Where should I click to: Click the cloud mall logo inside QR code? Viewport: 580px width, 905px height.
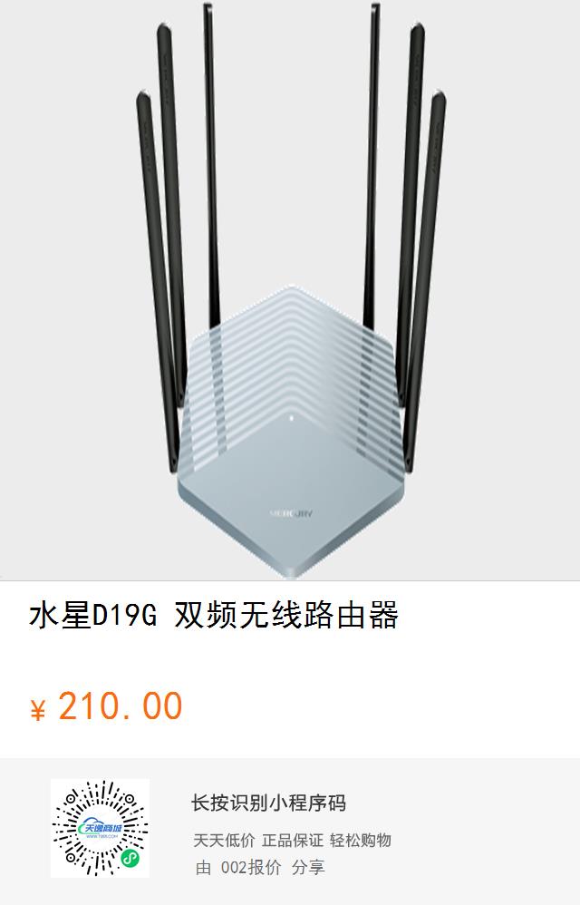pos(101,828)
